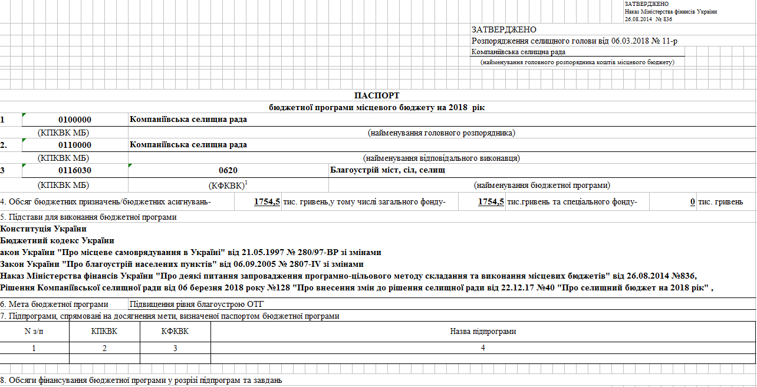Click "Рішення Компаніївської селищної ради" line
The height and width of the screenshot is (387, 757).
pos(357,287)
